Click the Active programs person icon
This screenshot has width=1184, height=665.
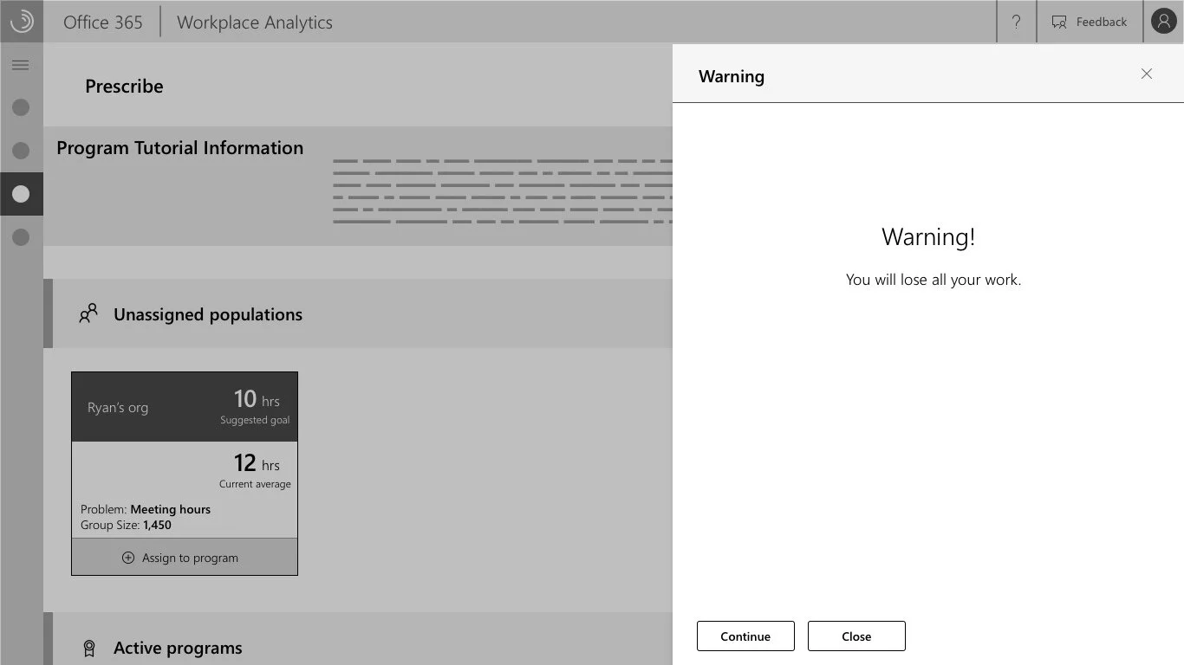(x=88, y=647)
